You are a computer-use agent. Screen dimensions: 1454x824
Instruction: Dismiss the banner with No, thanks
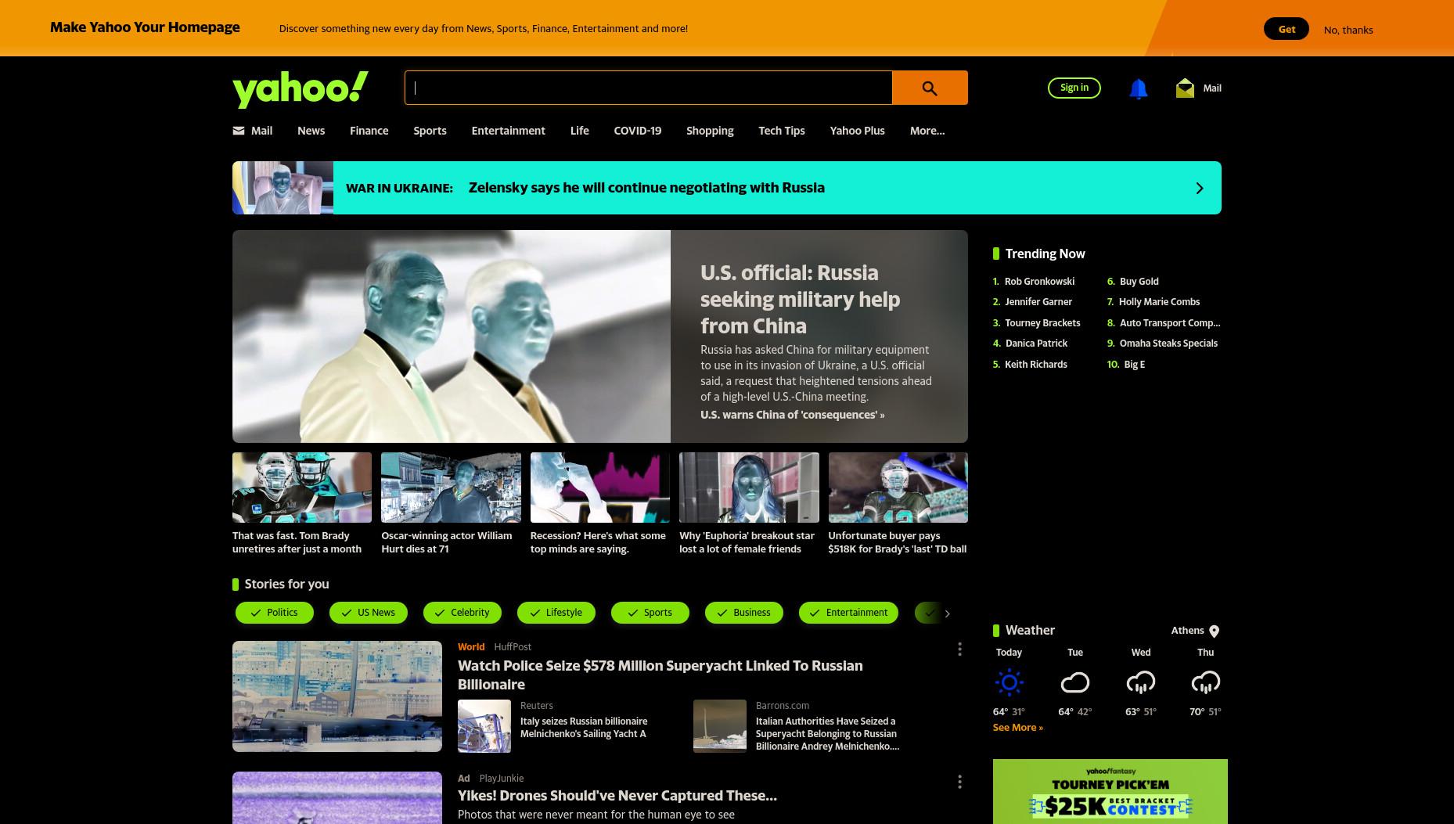pos(1348,30)
